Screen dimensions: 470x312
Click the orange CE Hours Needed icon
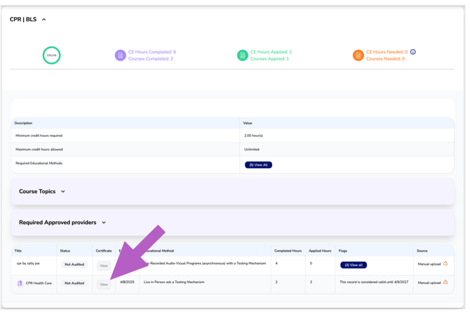pos(358,56)
